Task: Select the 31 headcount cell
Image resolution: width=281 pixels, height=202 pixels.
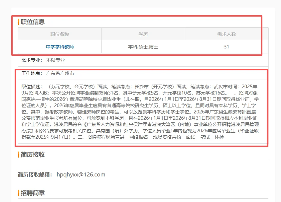Action: point(226,47)
